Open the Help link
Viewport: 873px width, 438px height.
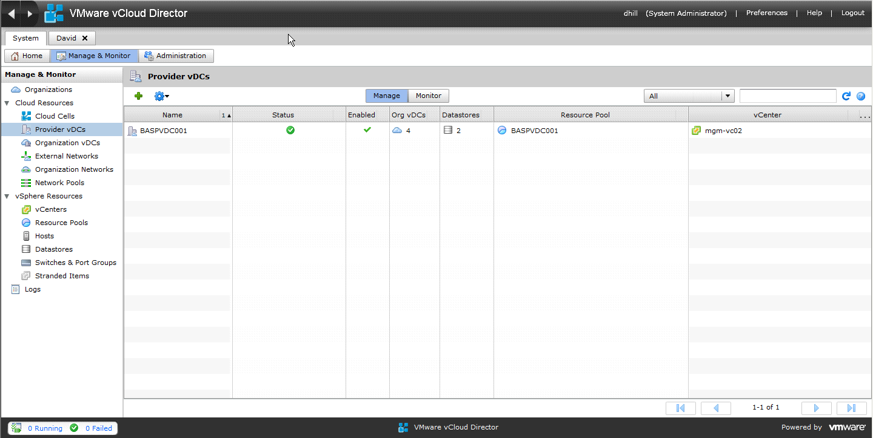tap(814, 13)
